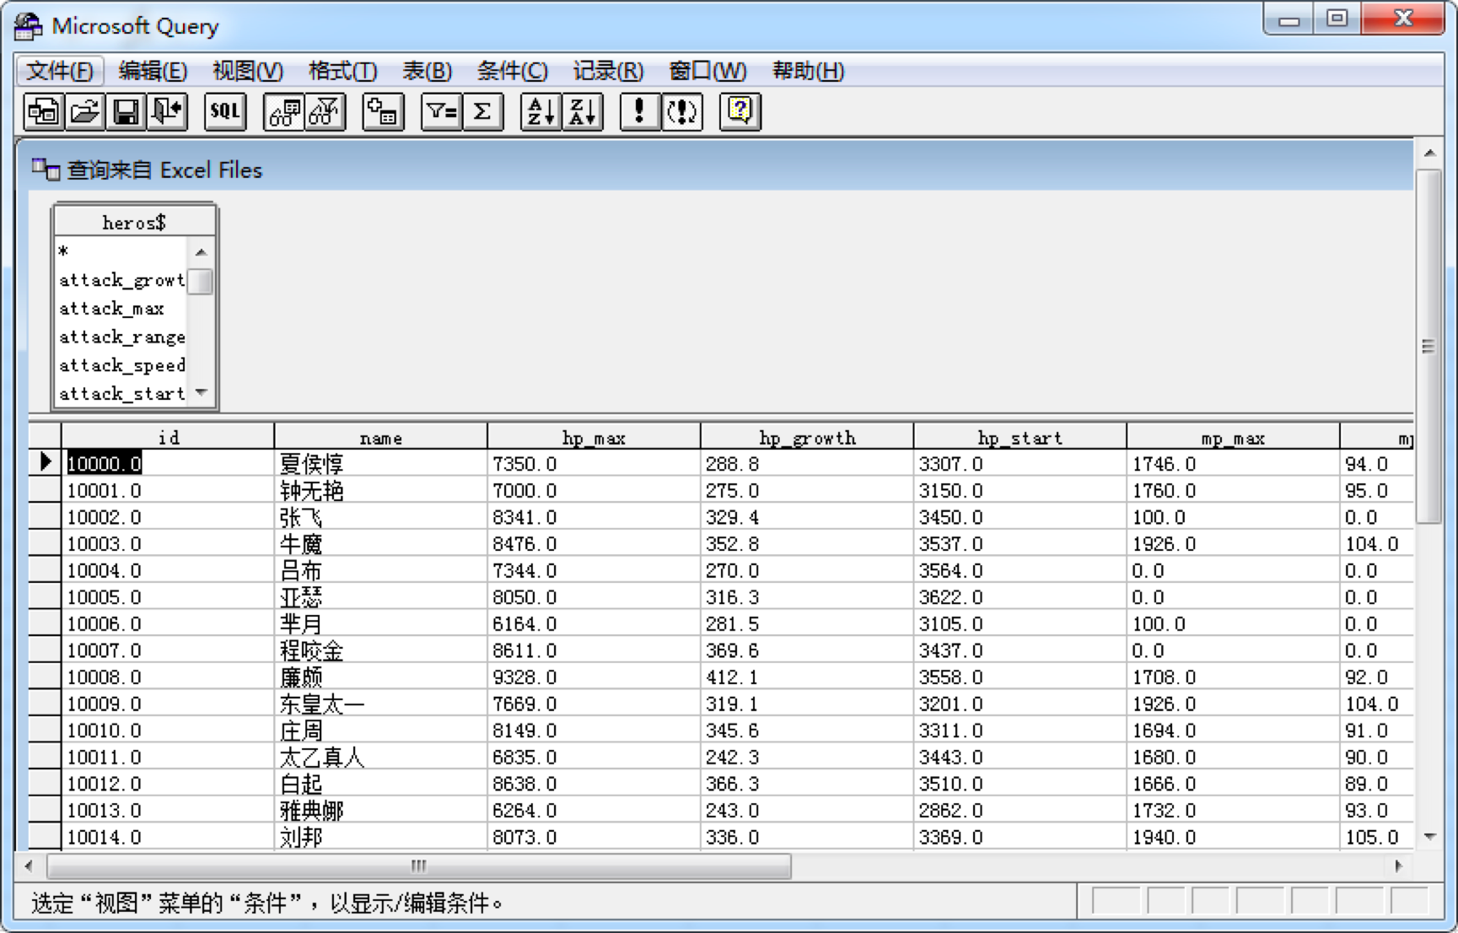Toggle the Show/Hide Criteria pane button

pyautogui.click(x=325, y=111)
